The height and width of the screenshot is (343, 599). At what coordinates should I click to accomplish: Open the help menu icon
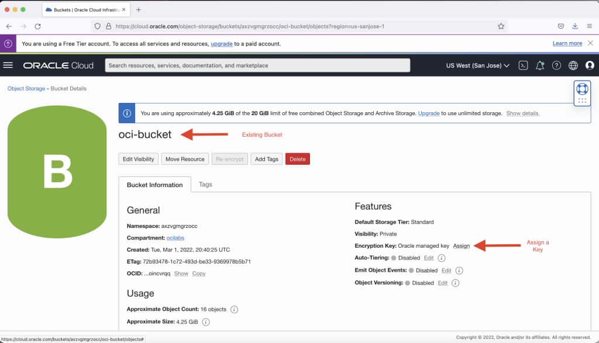(x=556, y=65)
